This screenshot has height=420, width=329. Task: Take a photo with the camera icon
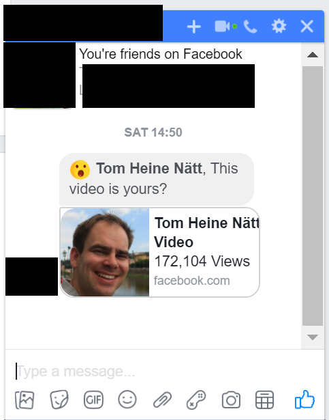pyautogui.click(x=231, y=400)
